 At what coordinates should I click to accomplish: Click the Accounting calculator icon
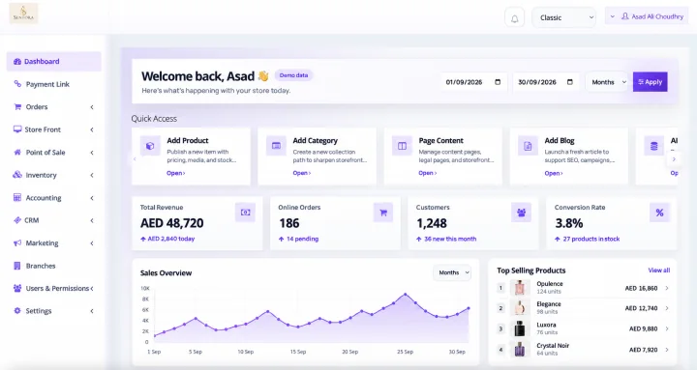pos(17,197)
